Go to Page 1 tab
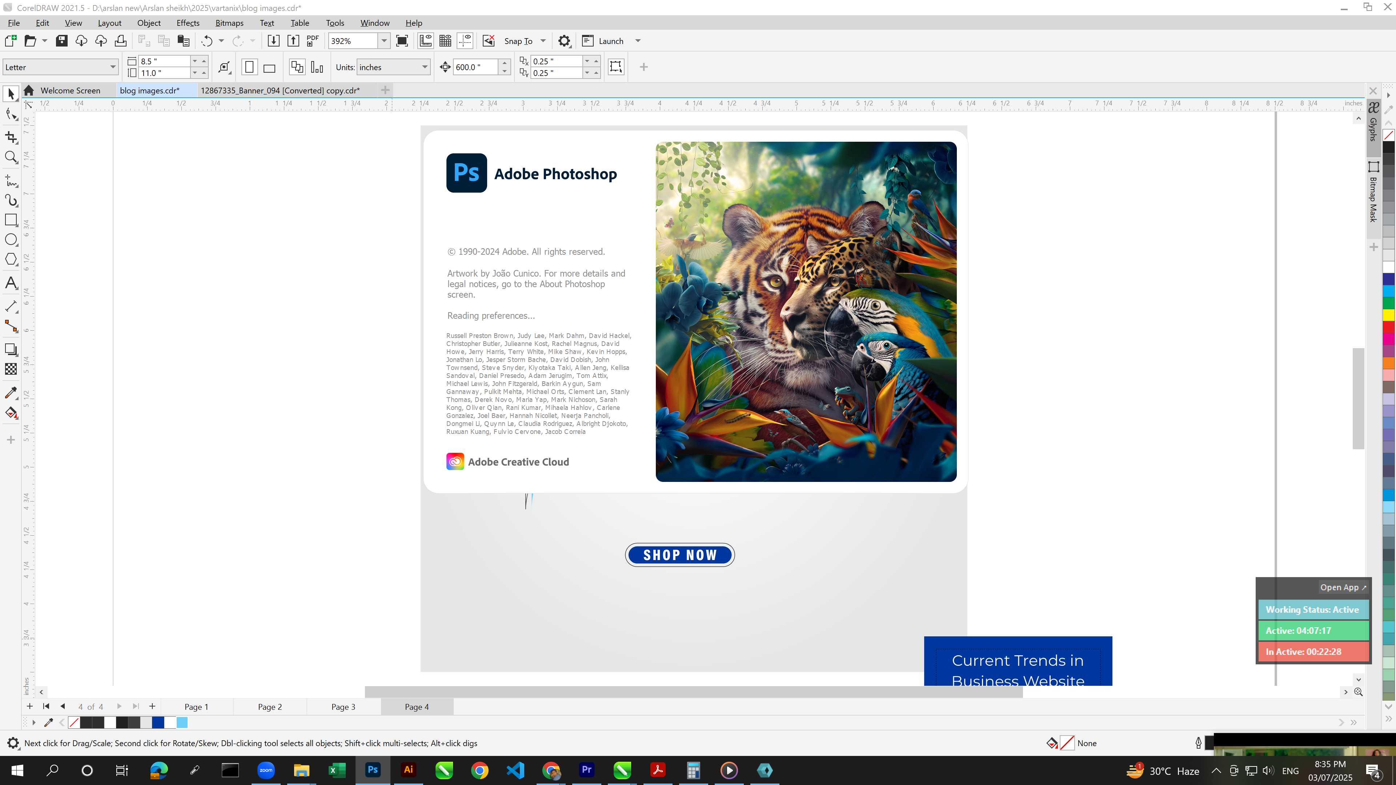 (196, 706)
